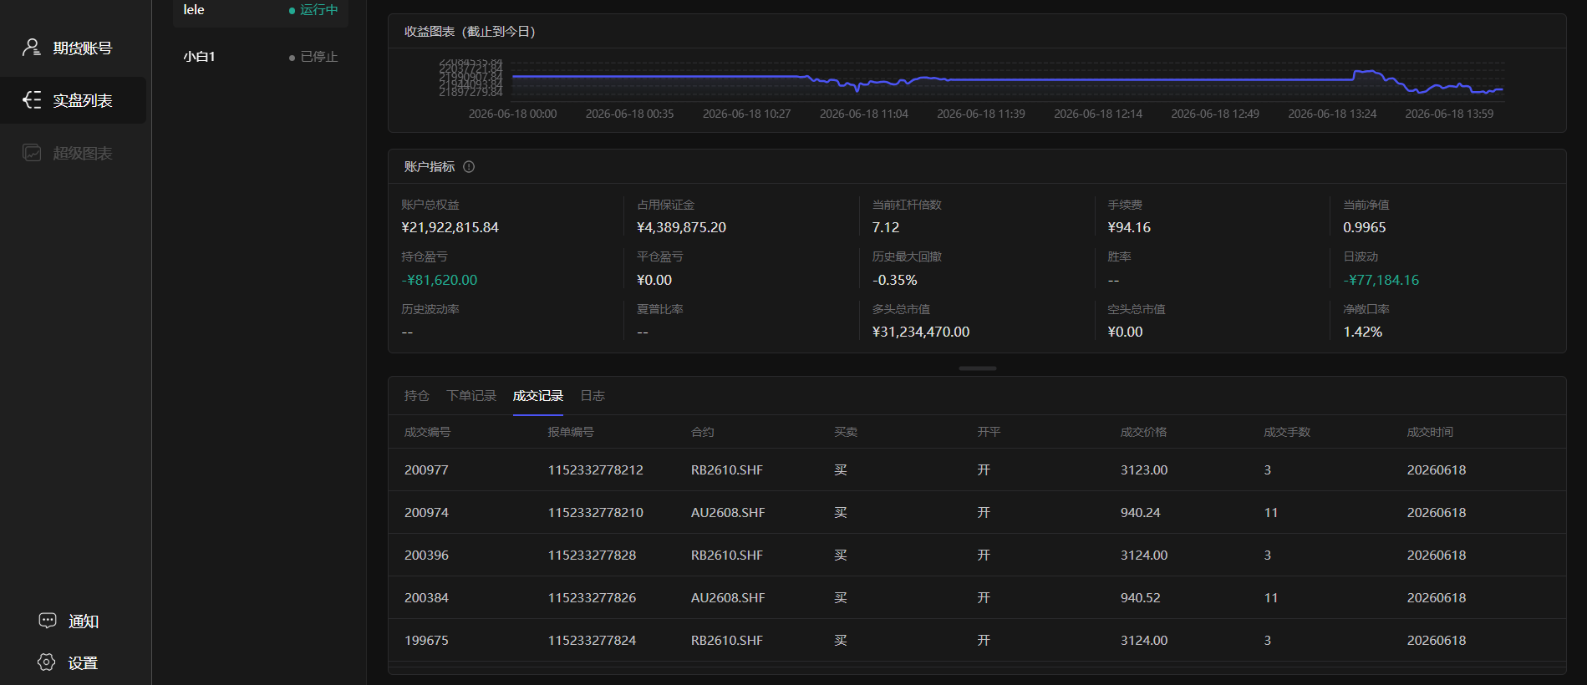Click the 买卖 column header

[x=846, y=432]
